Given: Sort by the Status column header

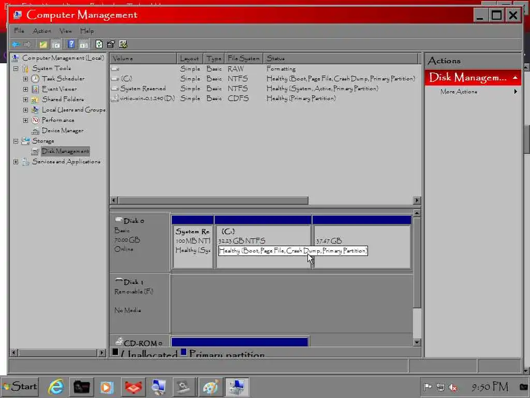Looking at the screenshot, I should 341,59.
